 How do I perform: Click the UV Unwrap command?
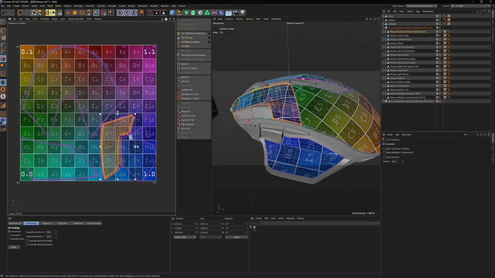click(x=188, y=37)
